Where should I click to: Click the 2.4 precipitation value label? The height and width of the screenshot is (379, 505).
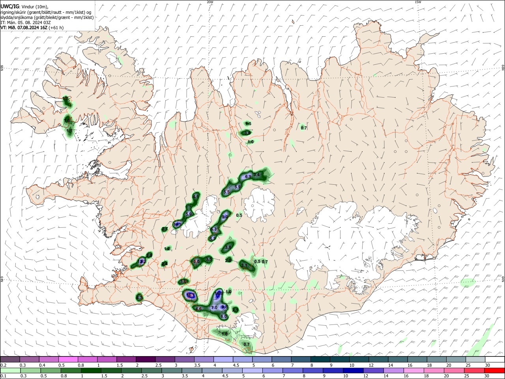[x=164, y=263]
